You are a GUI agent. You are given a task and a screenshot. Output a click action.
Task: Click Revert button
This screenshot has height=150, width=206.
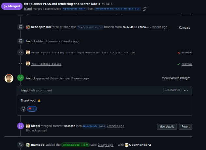pyautogui.click(x=185, y=127)
